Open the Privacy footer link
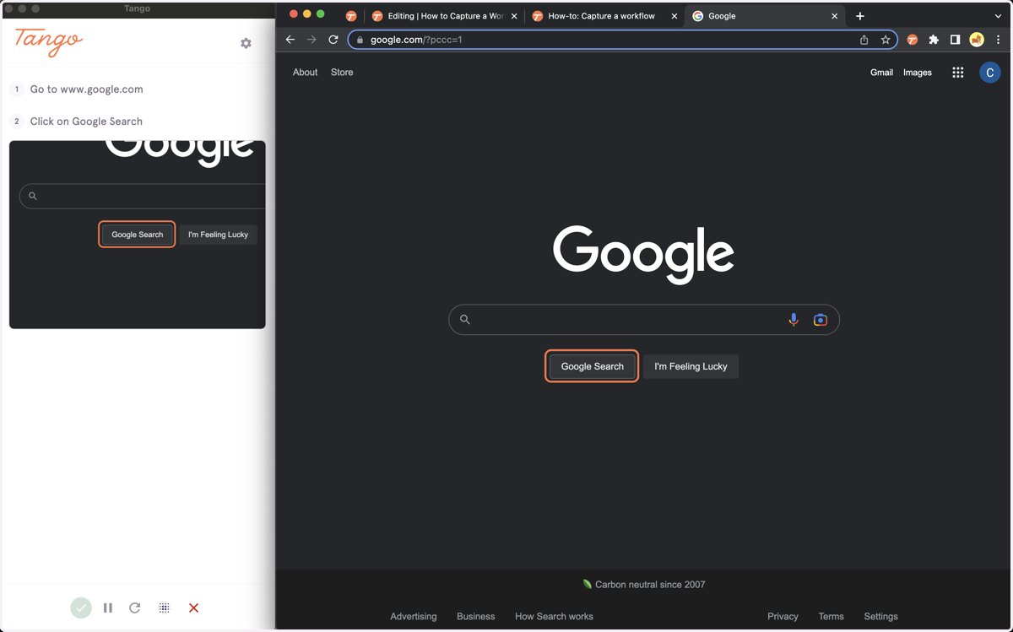1013x632 pixels. (x=783, y=617)
